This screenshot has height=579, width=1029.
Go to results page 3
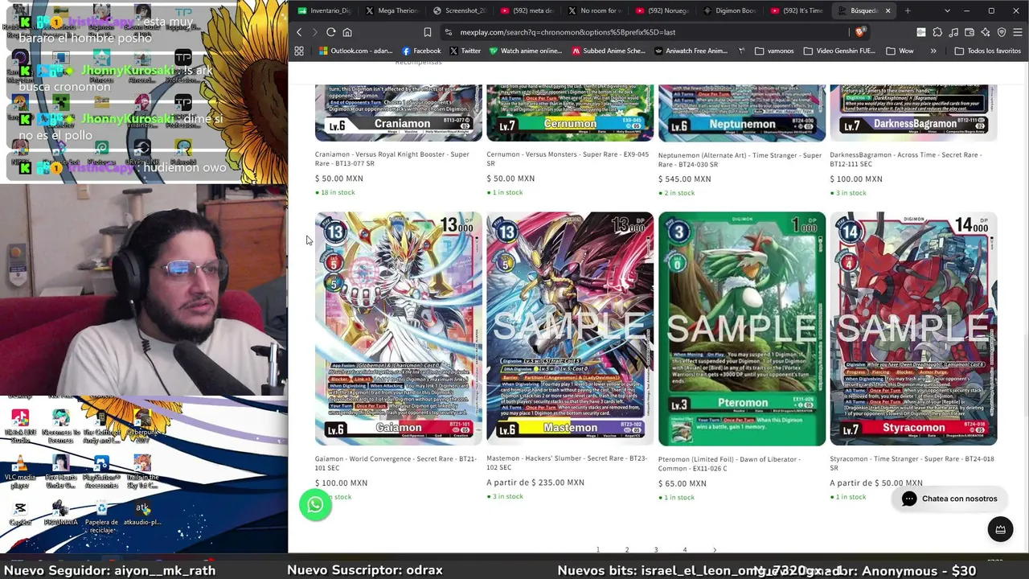point(656,550)
